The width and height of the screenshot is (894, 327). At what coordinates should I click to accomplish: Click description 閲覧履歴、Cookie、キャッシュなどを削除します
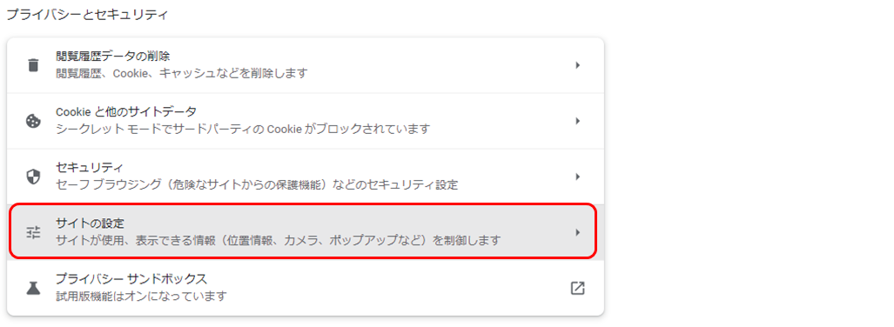point(182,74)
